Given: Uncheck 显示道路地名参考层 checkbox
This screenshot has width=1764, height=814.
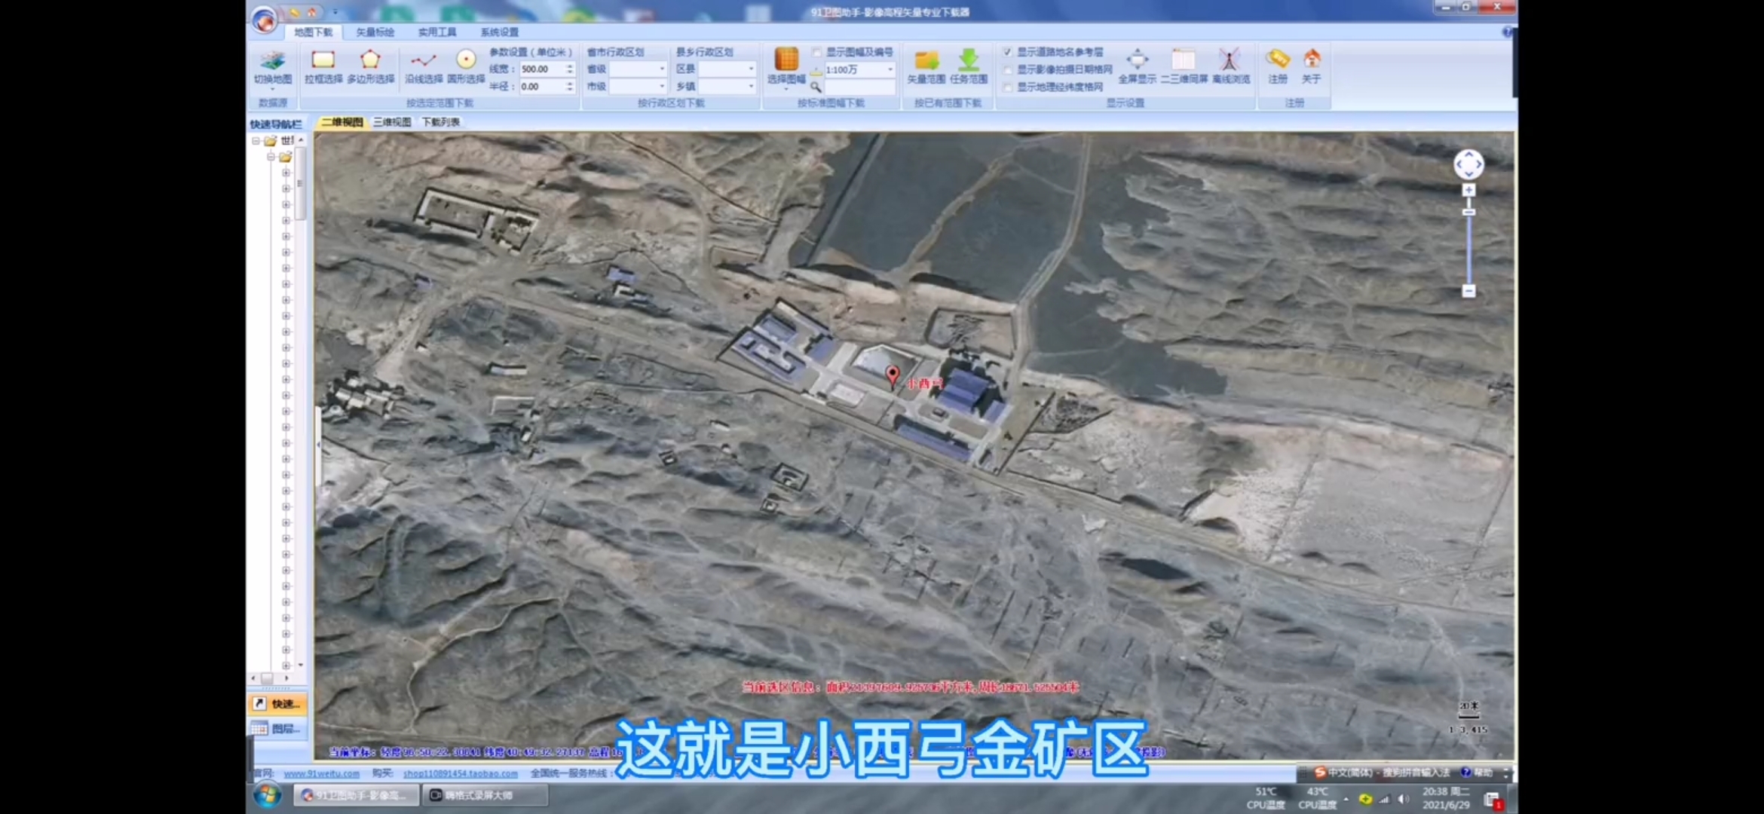Looking at the screenshot, I should [1008, 52].
